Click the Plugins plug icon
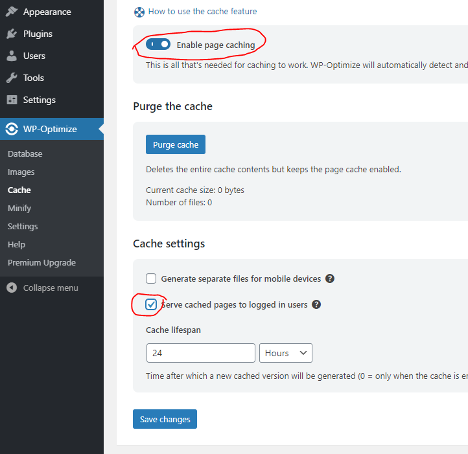This screenshot has width=468, height=454. (x=12, y=34)
